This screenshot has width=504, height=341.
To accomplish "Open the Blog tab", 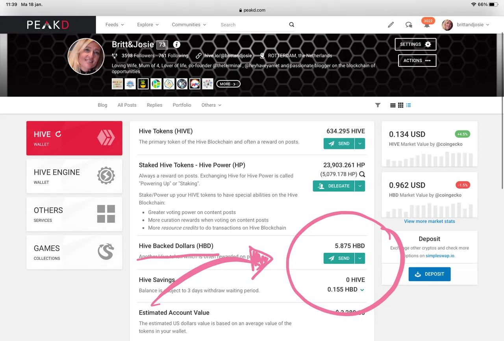I will pos(102,105).
